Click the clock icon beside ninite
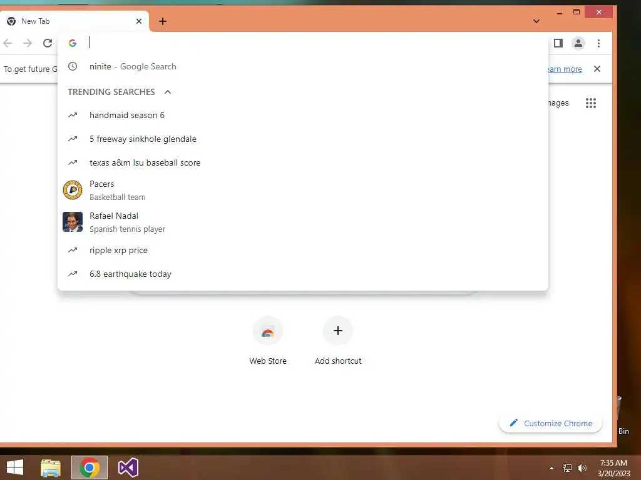The image size is (641, 480). click(x=73, y=66)
